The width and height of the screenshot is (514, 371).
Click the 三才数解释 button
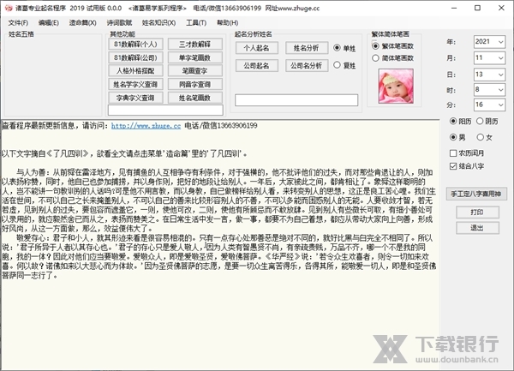pos(195,45)
